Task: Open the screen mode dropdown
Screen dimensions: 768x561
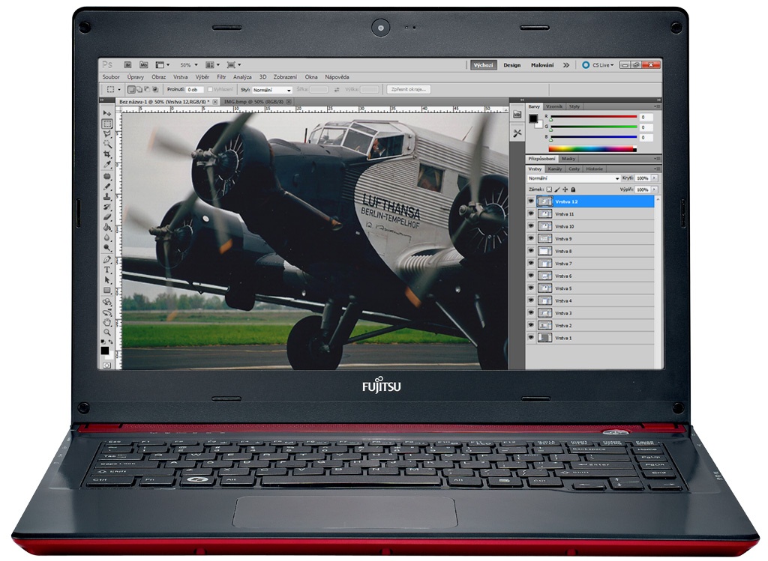Action: [234, 64]
